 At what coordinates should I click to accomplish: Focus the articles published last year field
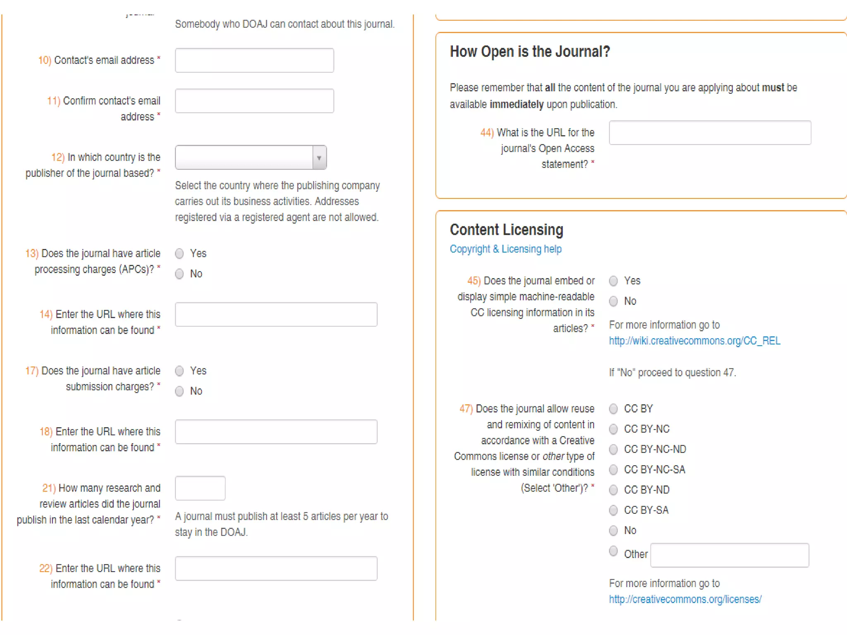200,488
